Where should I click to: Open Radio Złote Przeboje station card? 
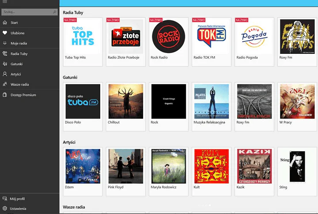coord(126,42)
